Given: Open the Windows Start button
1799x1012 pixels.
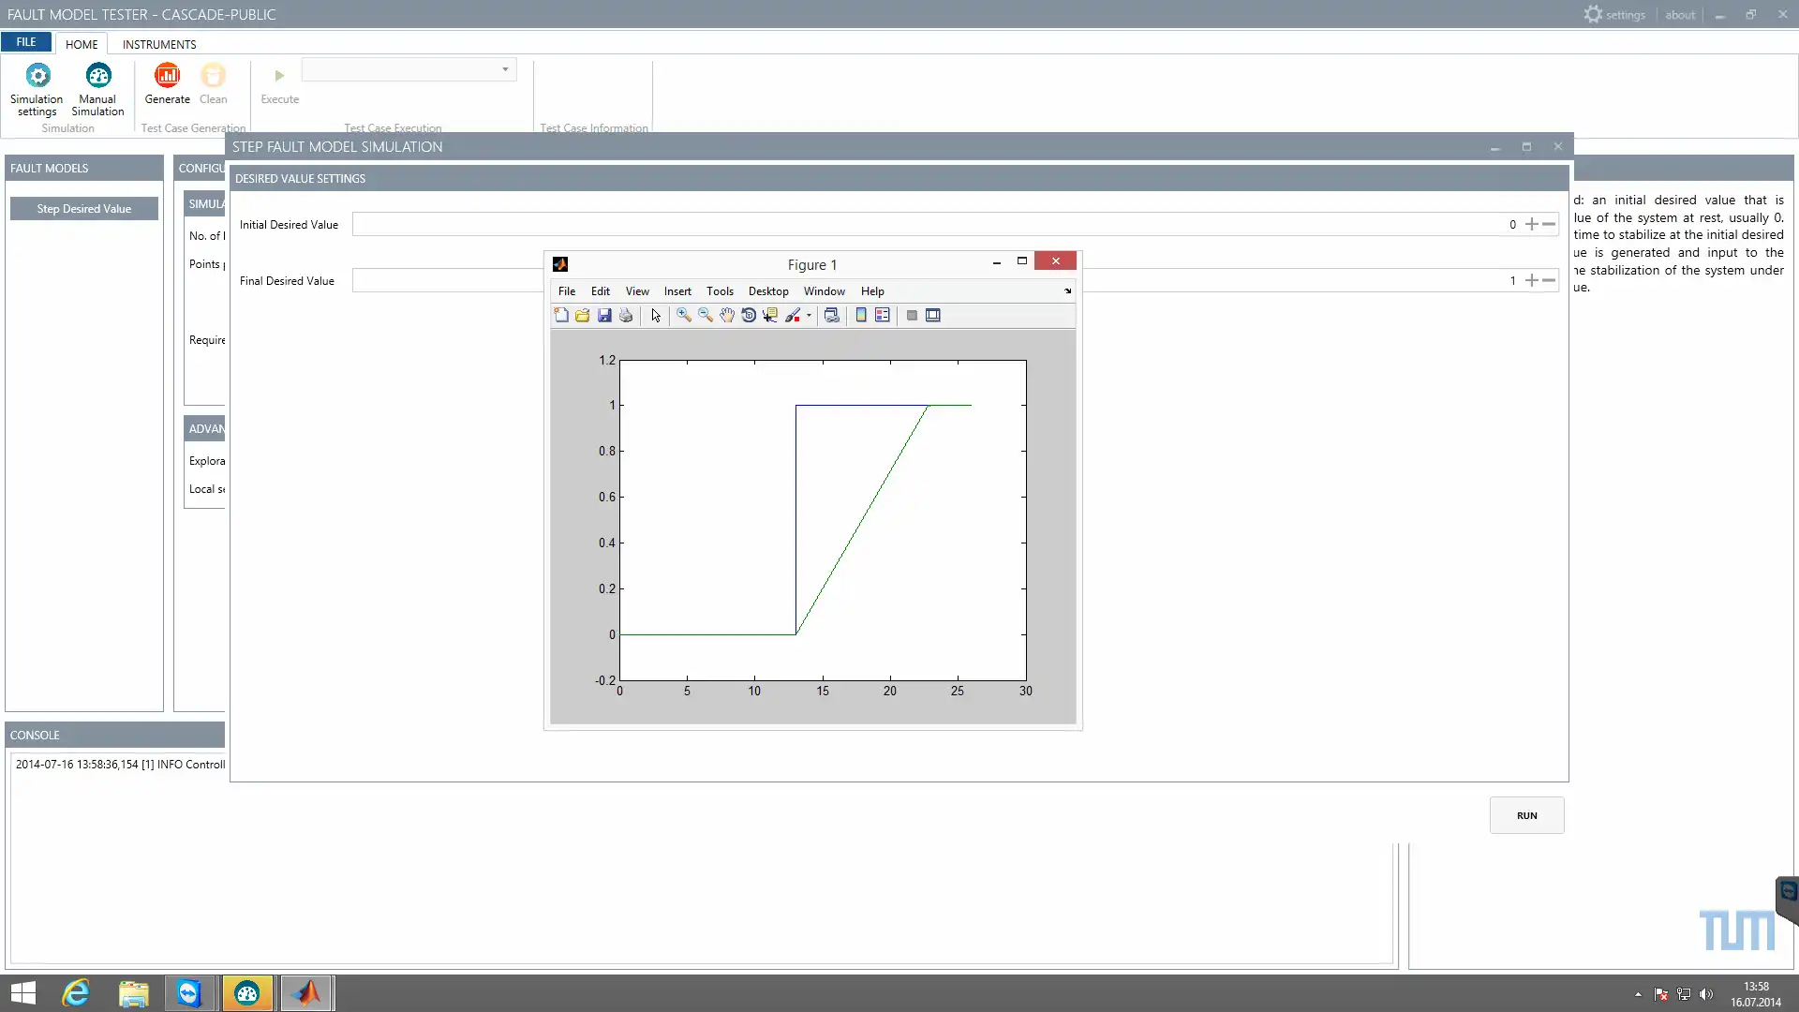Looking at the screenshot, I should pos(22,993).
